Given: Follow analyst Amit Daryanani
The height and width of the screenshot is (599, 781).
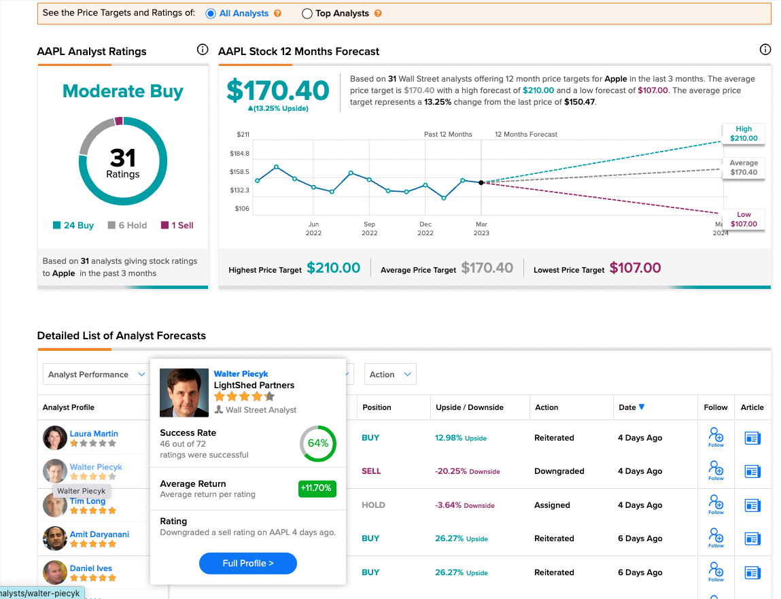Looking at the screenshot, I should (x=716, y=538).
